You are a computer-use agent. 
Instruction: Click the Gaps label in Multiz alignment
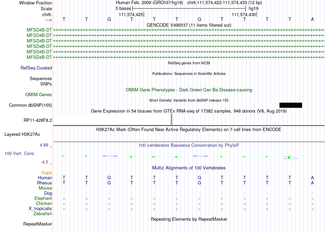pyautogui.click(x=47, y=172)
